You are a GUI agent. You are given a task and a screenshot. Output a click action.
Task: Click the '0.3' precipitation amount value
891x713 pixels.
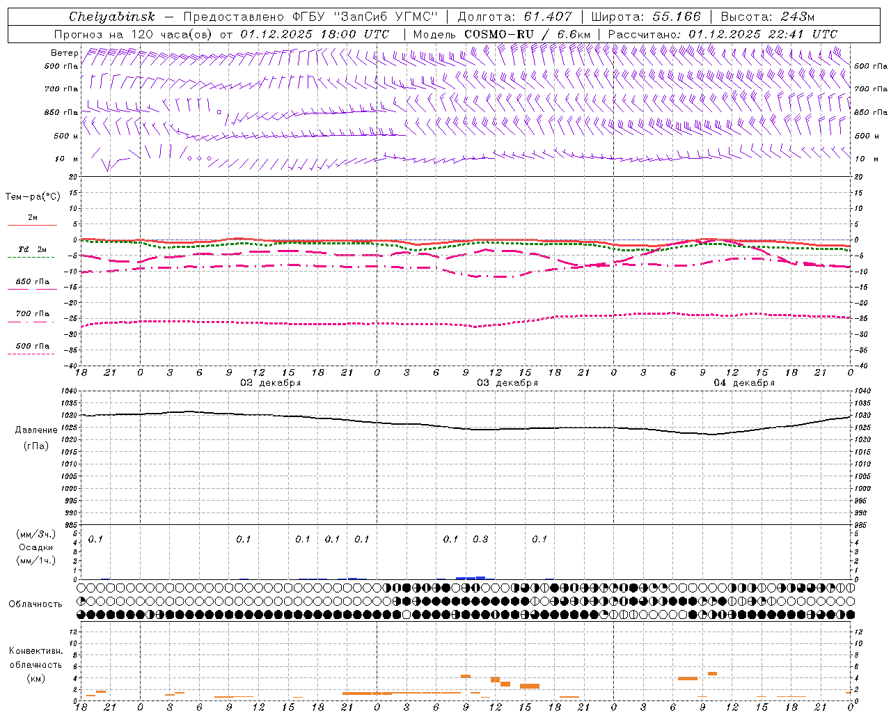point(480,539)
